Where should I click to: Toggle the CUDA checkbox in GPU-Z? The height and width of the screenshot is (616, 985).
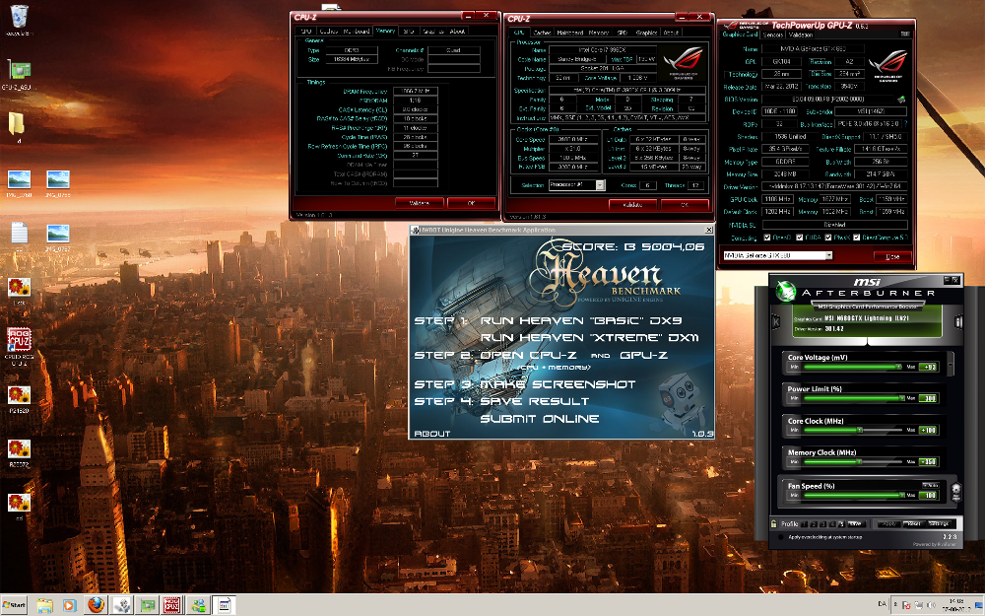799,238
